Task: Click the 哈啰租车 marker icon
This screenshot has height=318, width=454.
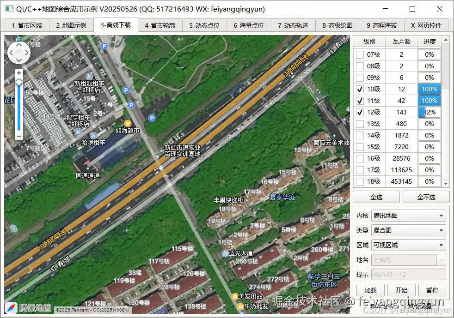Action: (x=93, y=135)
